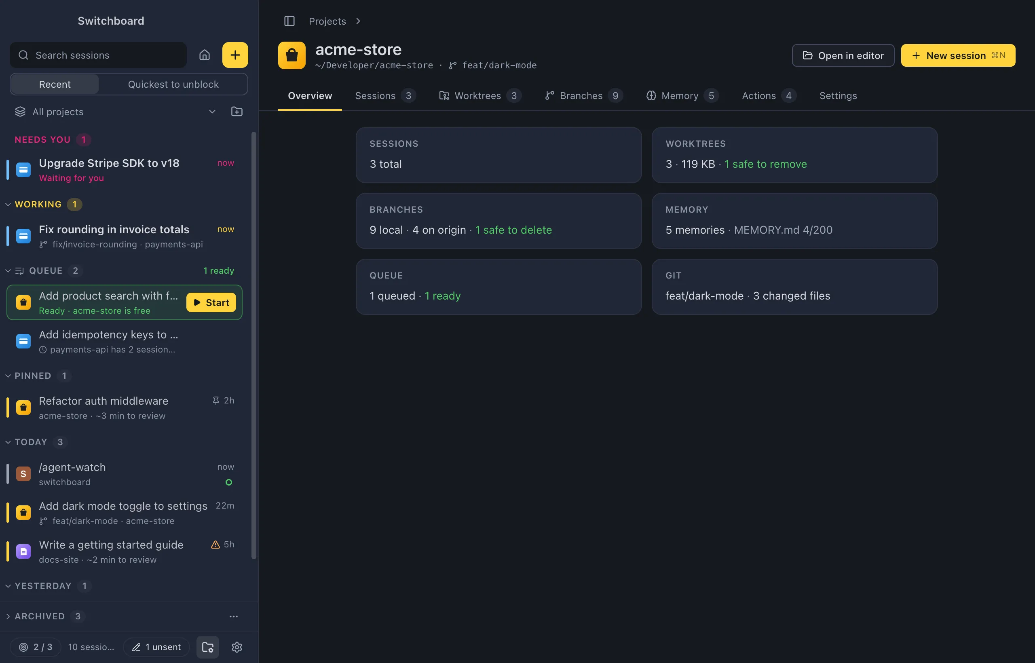Click the blue card icon on Upgrade Stripe SDK
Screen dimensions: 1035x663
pos(23,170)
